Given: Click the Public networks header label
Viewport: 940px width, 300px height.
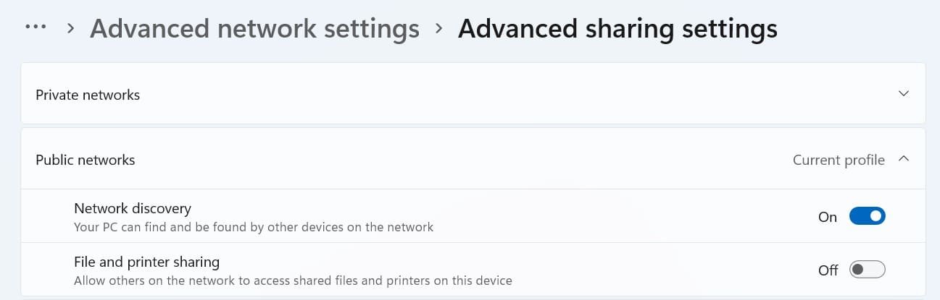Looking at the screenshot, I should tap(86, 160).
